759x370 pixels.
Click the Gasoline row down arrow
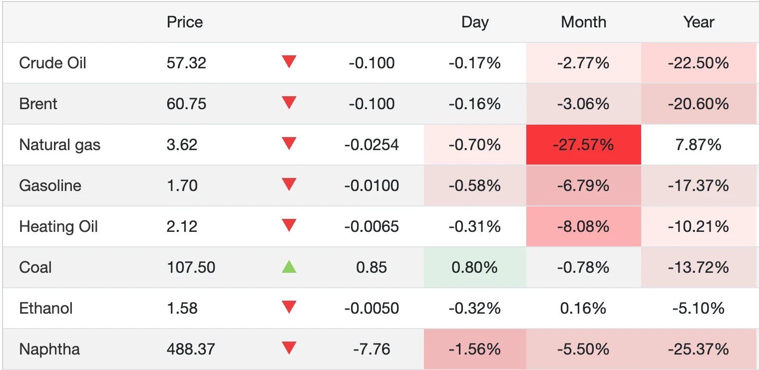tap(289, 185)
